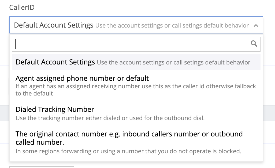
Task: Click the text cursor in the search box
Action: click(16, 44)
